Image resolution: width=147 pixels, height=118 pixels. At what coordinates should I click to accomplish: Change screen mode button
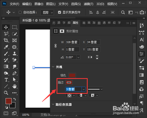click(14, 113)
